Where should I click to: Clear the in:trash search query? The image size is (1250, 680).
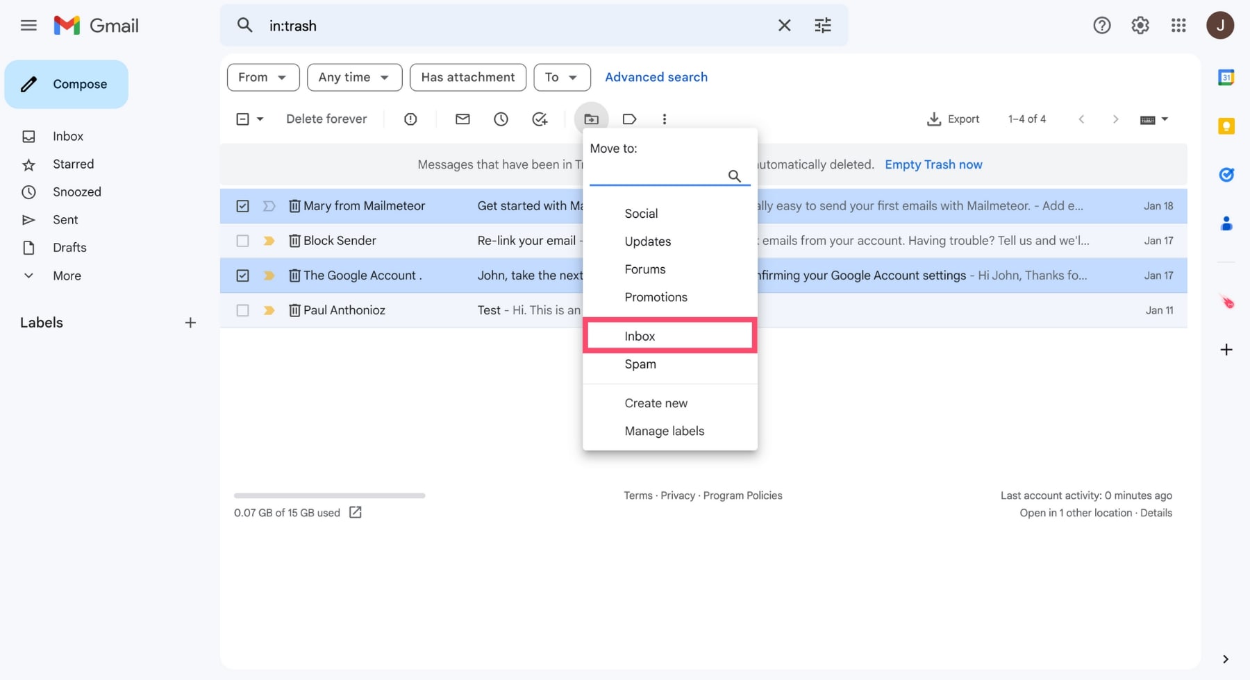pos(784,25)
